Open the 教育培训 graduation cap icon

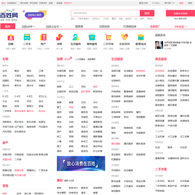coord(141,37)
